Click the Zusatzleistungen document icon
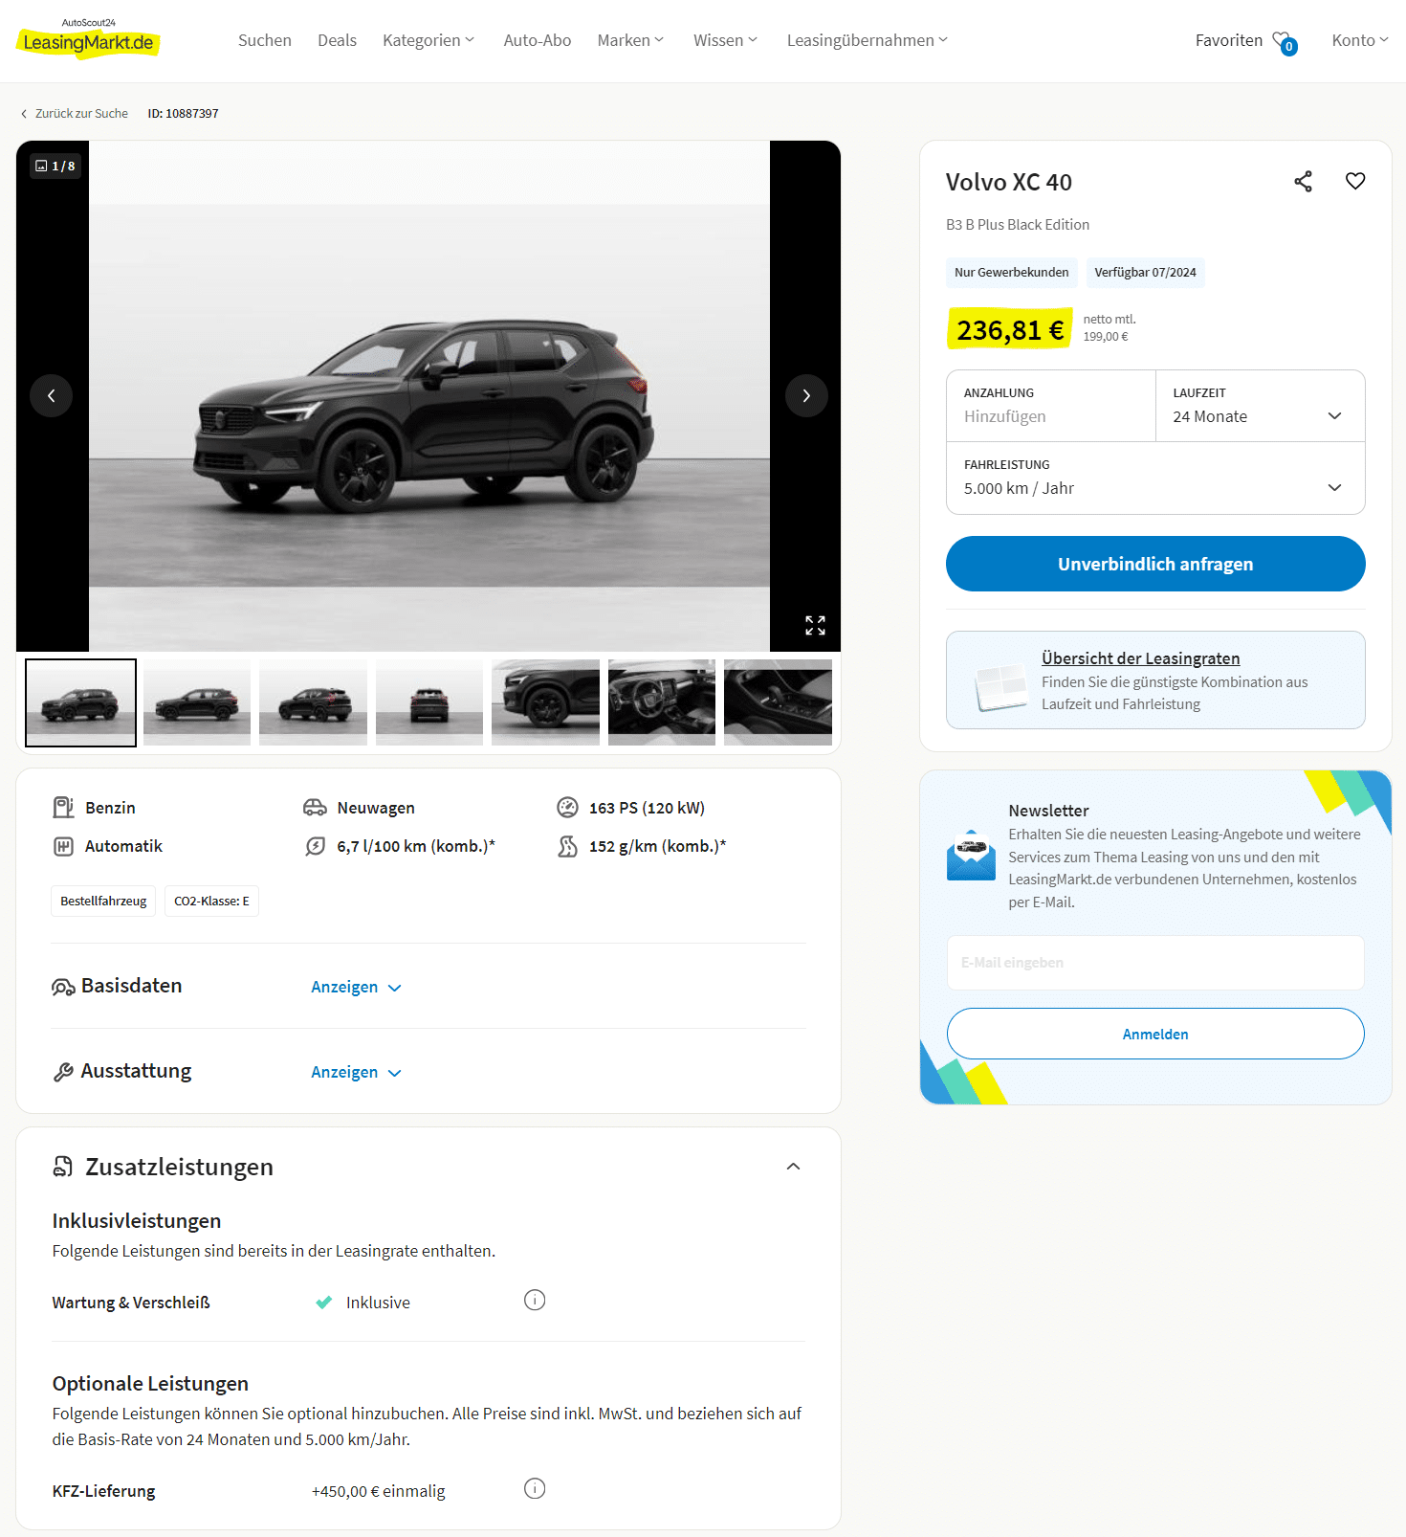 (x=63, y=1166)
